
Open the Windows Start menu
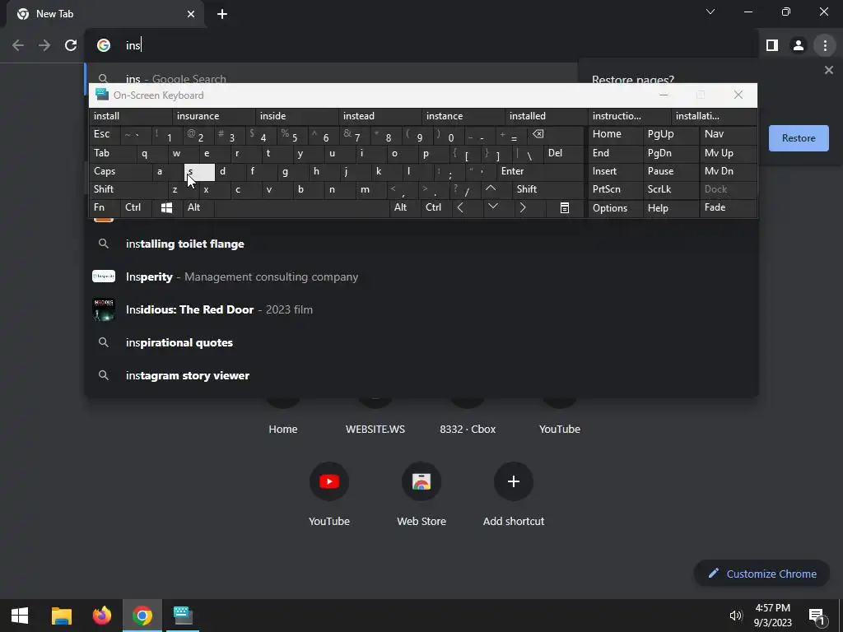click(20, 616)
